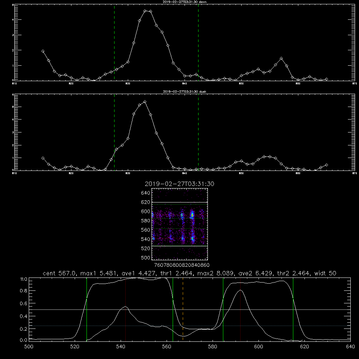Click x-axis label '600' on bottom plot
The width and height of the screenshot is (359, 359).
click(258, 347)
